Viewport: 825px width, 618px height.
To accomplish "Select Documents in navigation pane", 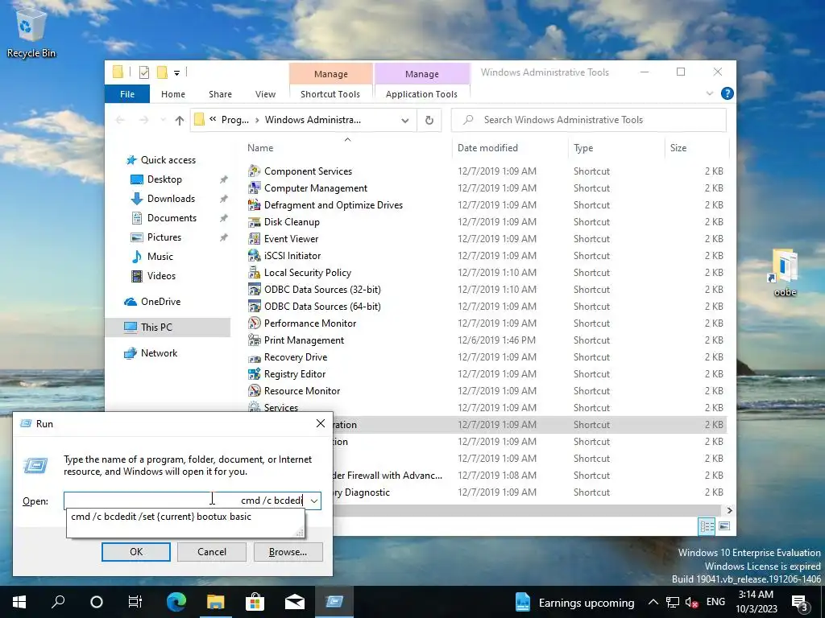I will pos(172,218).
